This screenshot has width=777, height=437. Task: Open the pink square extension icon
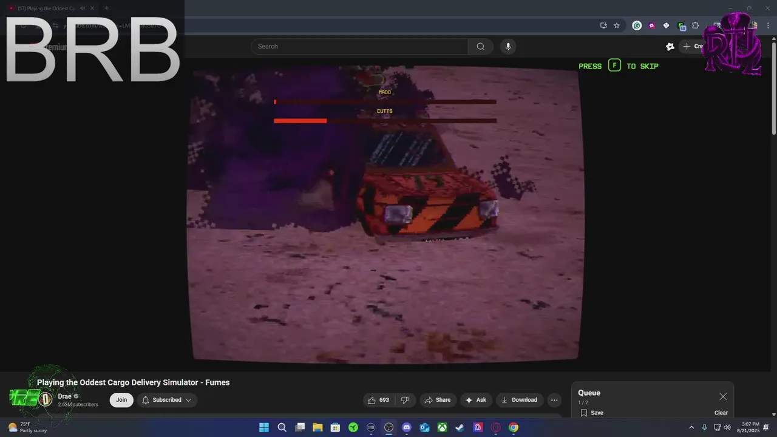click(651, 25)
